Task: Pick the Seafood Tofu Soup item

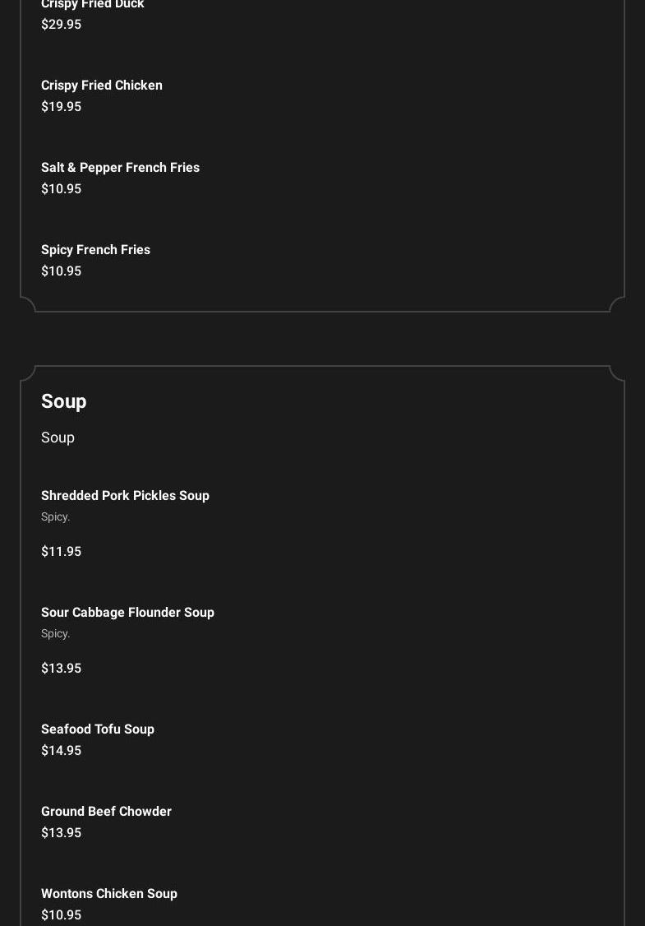Action: click(98, 729)
